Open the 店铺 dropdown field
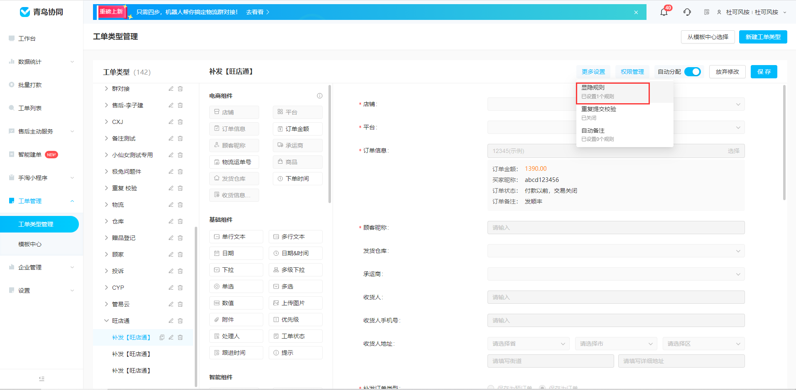This screenshot has height=390, width=796. [x=616, y=104]
